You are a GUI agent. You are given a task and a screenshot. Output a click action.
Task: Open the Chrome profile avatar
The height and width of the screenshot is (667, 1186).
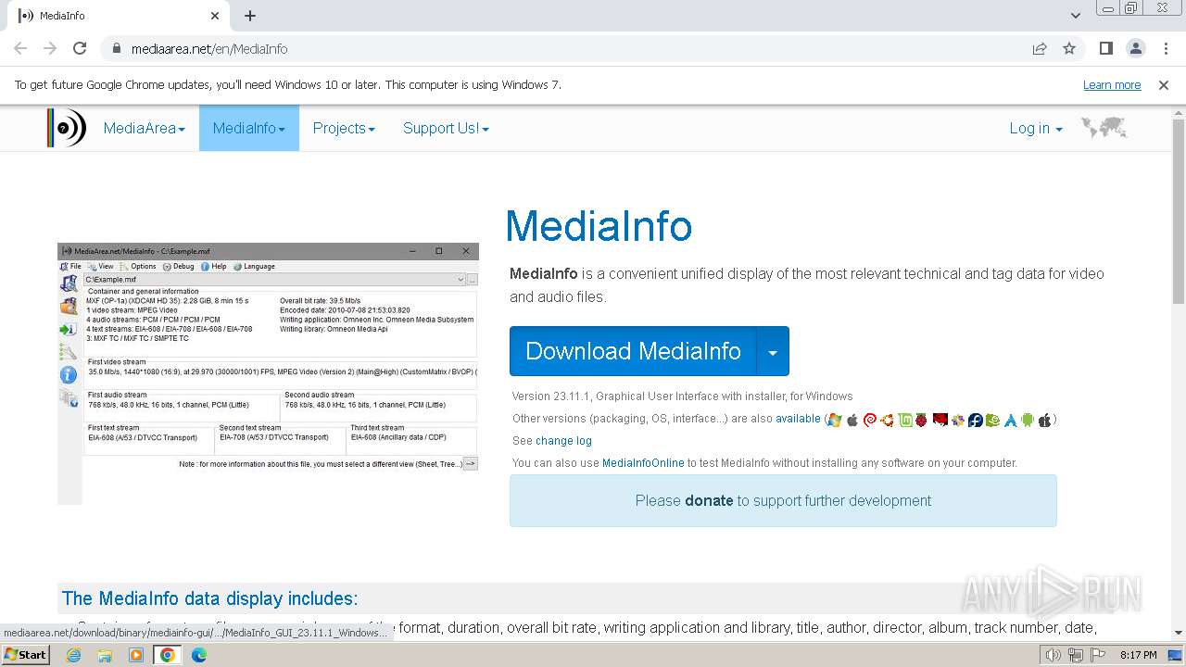(x=1135, y=48)
